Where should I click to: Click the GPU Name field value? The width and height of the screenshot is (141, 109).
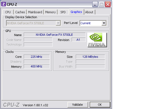(55, 35)
